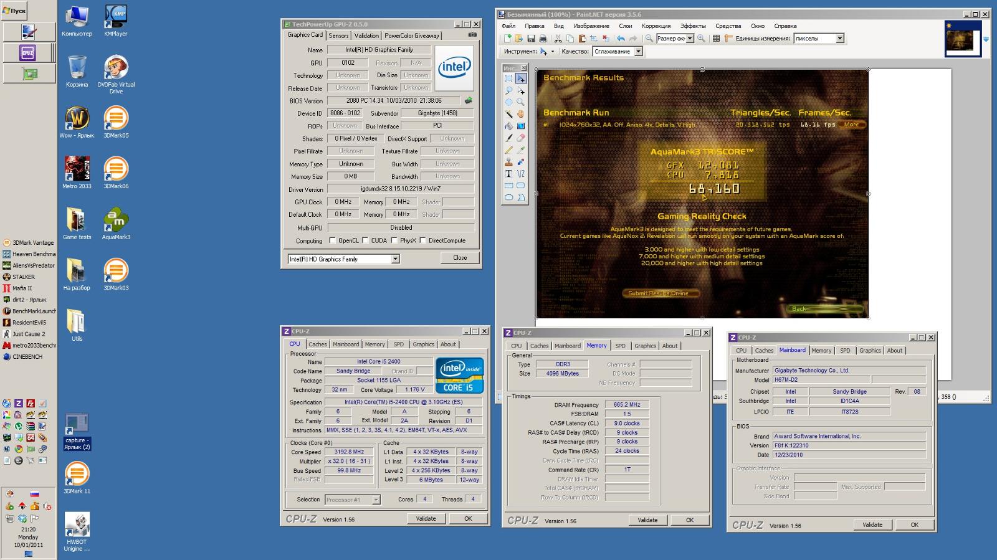This screenshot has width=997, height=560.
Task: Select the Pan hand tool in Paint.NET
Action: (520, 114)
